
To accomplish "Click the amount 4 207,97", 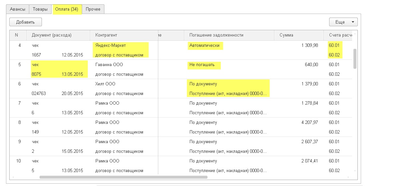I will coord(310,122).
